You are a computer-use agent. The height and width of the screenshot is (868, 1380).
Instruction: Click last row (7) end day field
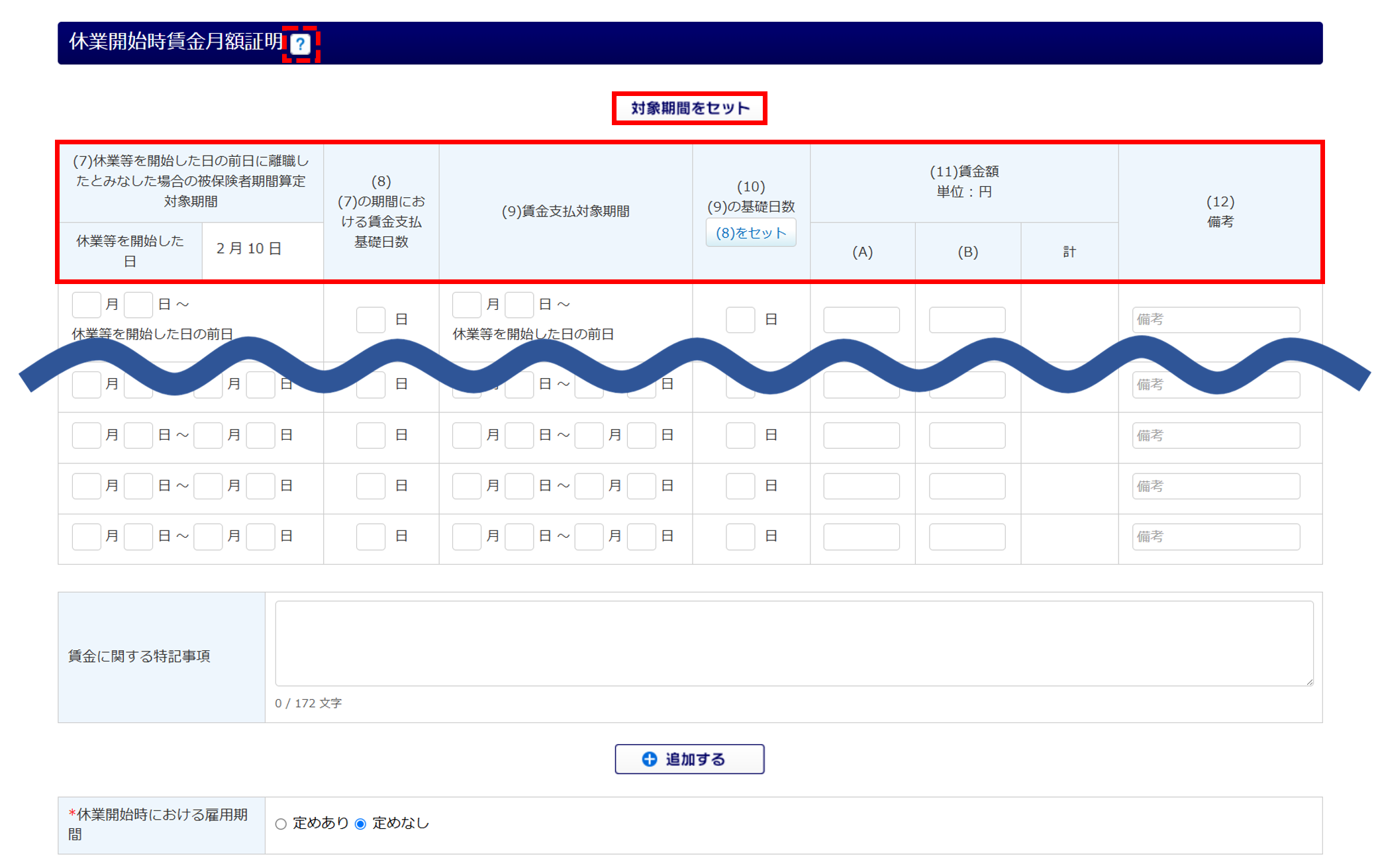coord(260,536)
